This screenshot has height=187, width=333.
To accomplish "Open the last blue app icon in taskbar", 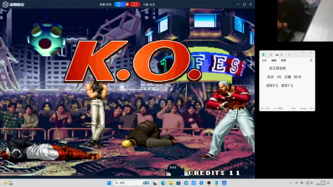I will coord(224,183).
